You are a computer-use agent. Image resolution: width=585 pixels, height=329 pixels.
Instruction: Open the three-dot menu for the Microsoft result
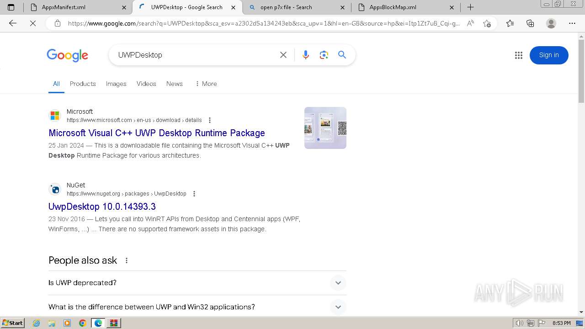210,120
